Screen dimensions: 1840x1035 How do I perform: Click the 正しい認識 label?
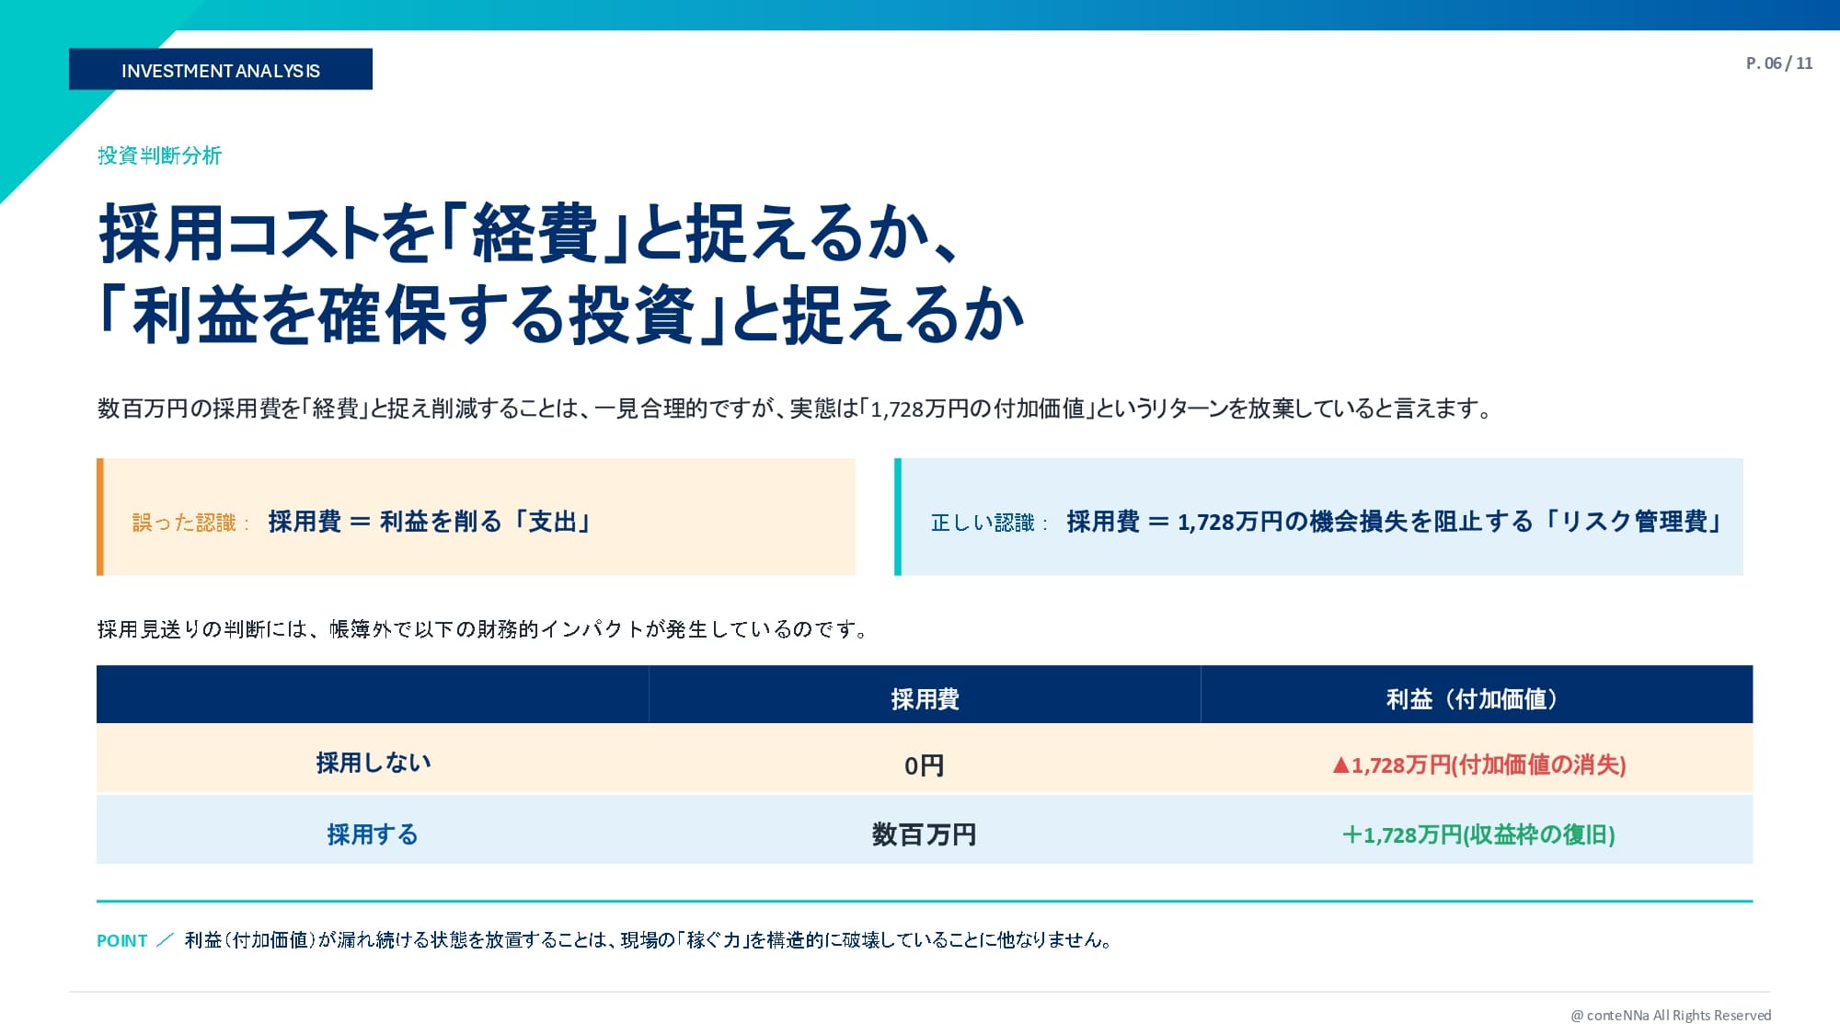coord(989,523)
